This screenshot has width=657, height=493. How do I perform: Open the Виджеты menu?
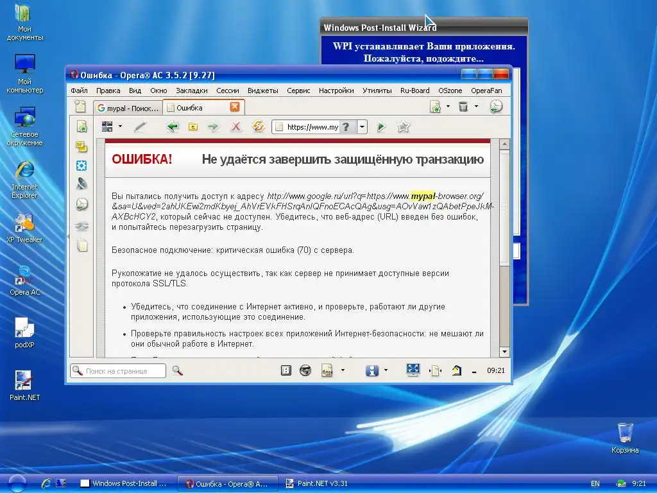point(262,91)
